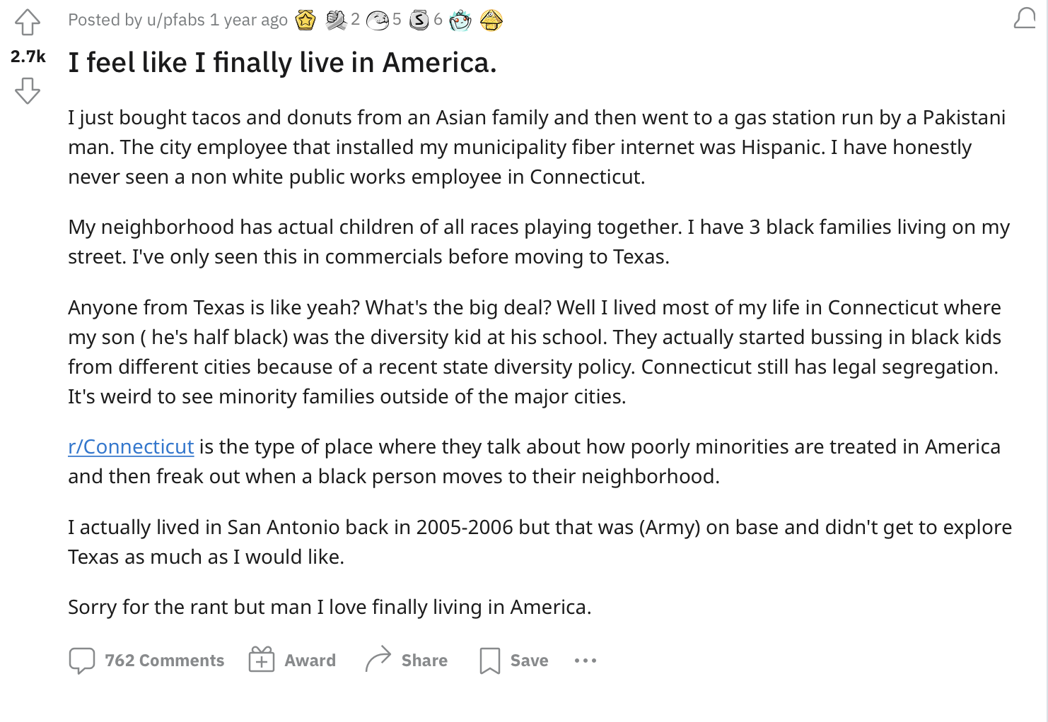
Task: Save this post
Action: pos(529,661)
